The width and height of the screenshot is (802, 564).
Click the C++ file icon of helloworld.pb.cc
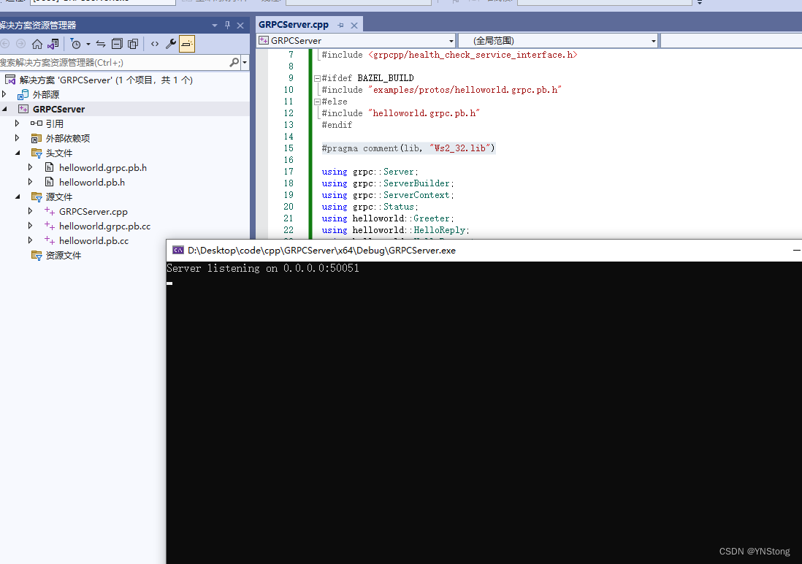(50, 240)
